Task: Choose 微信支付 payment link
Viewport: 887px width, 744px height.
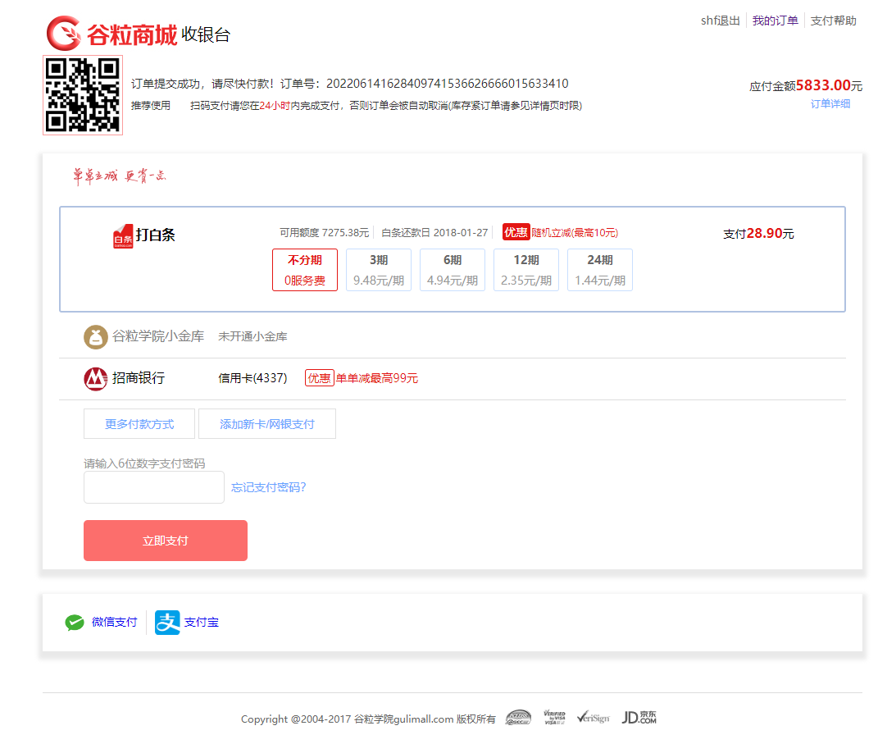Action: pos(114,623)
